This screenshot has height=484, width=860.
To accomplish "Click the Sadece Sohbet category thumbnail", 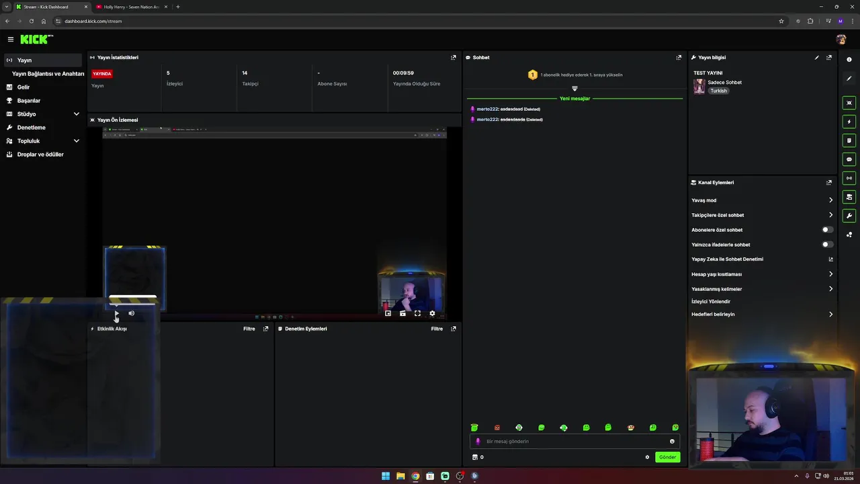I will pyautogui.click(x=699, y=86).
